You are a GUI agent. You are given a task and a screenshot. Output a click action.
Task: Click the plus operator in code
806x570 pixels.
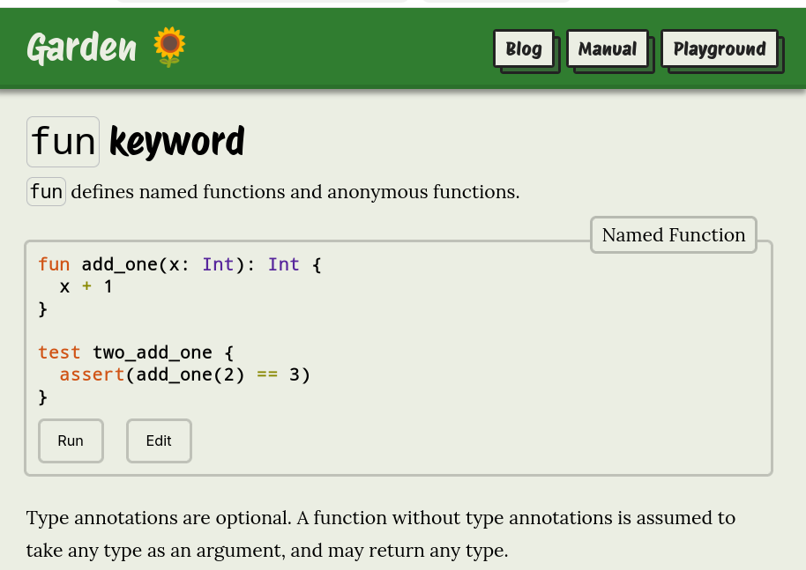[86, 286]
